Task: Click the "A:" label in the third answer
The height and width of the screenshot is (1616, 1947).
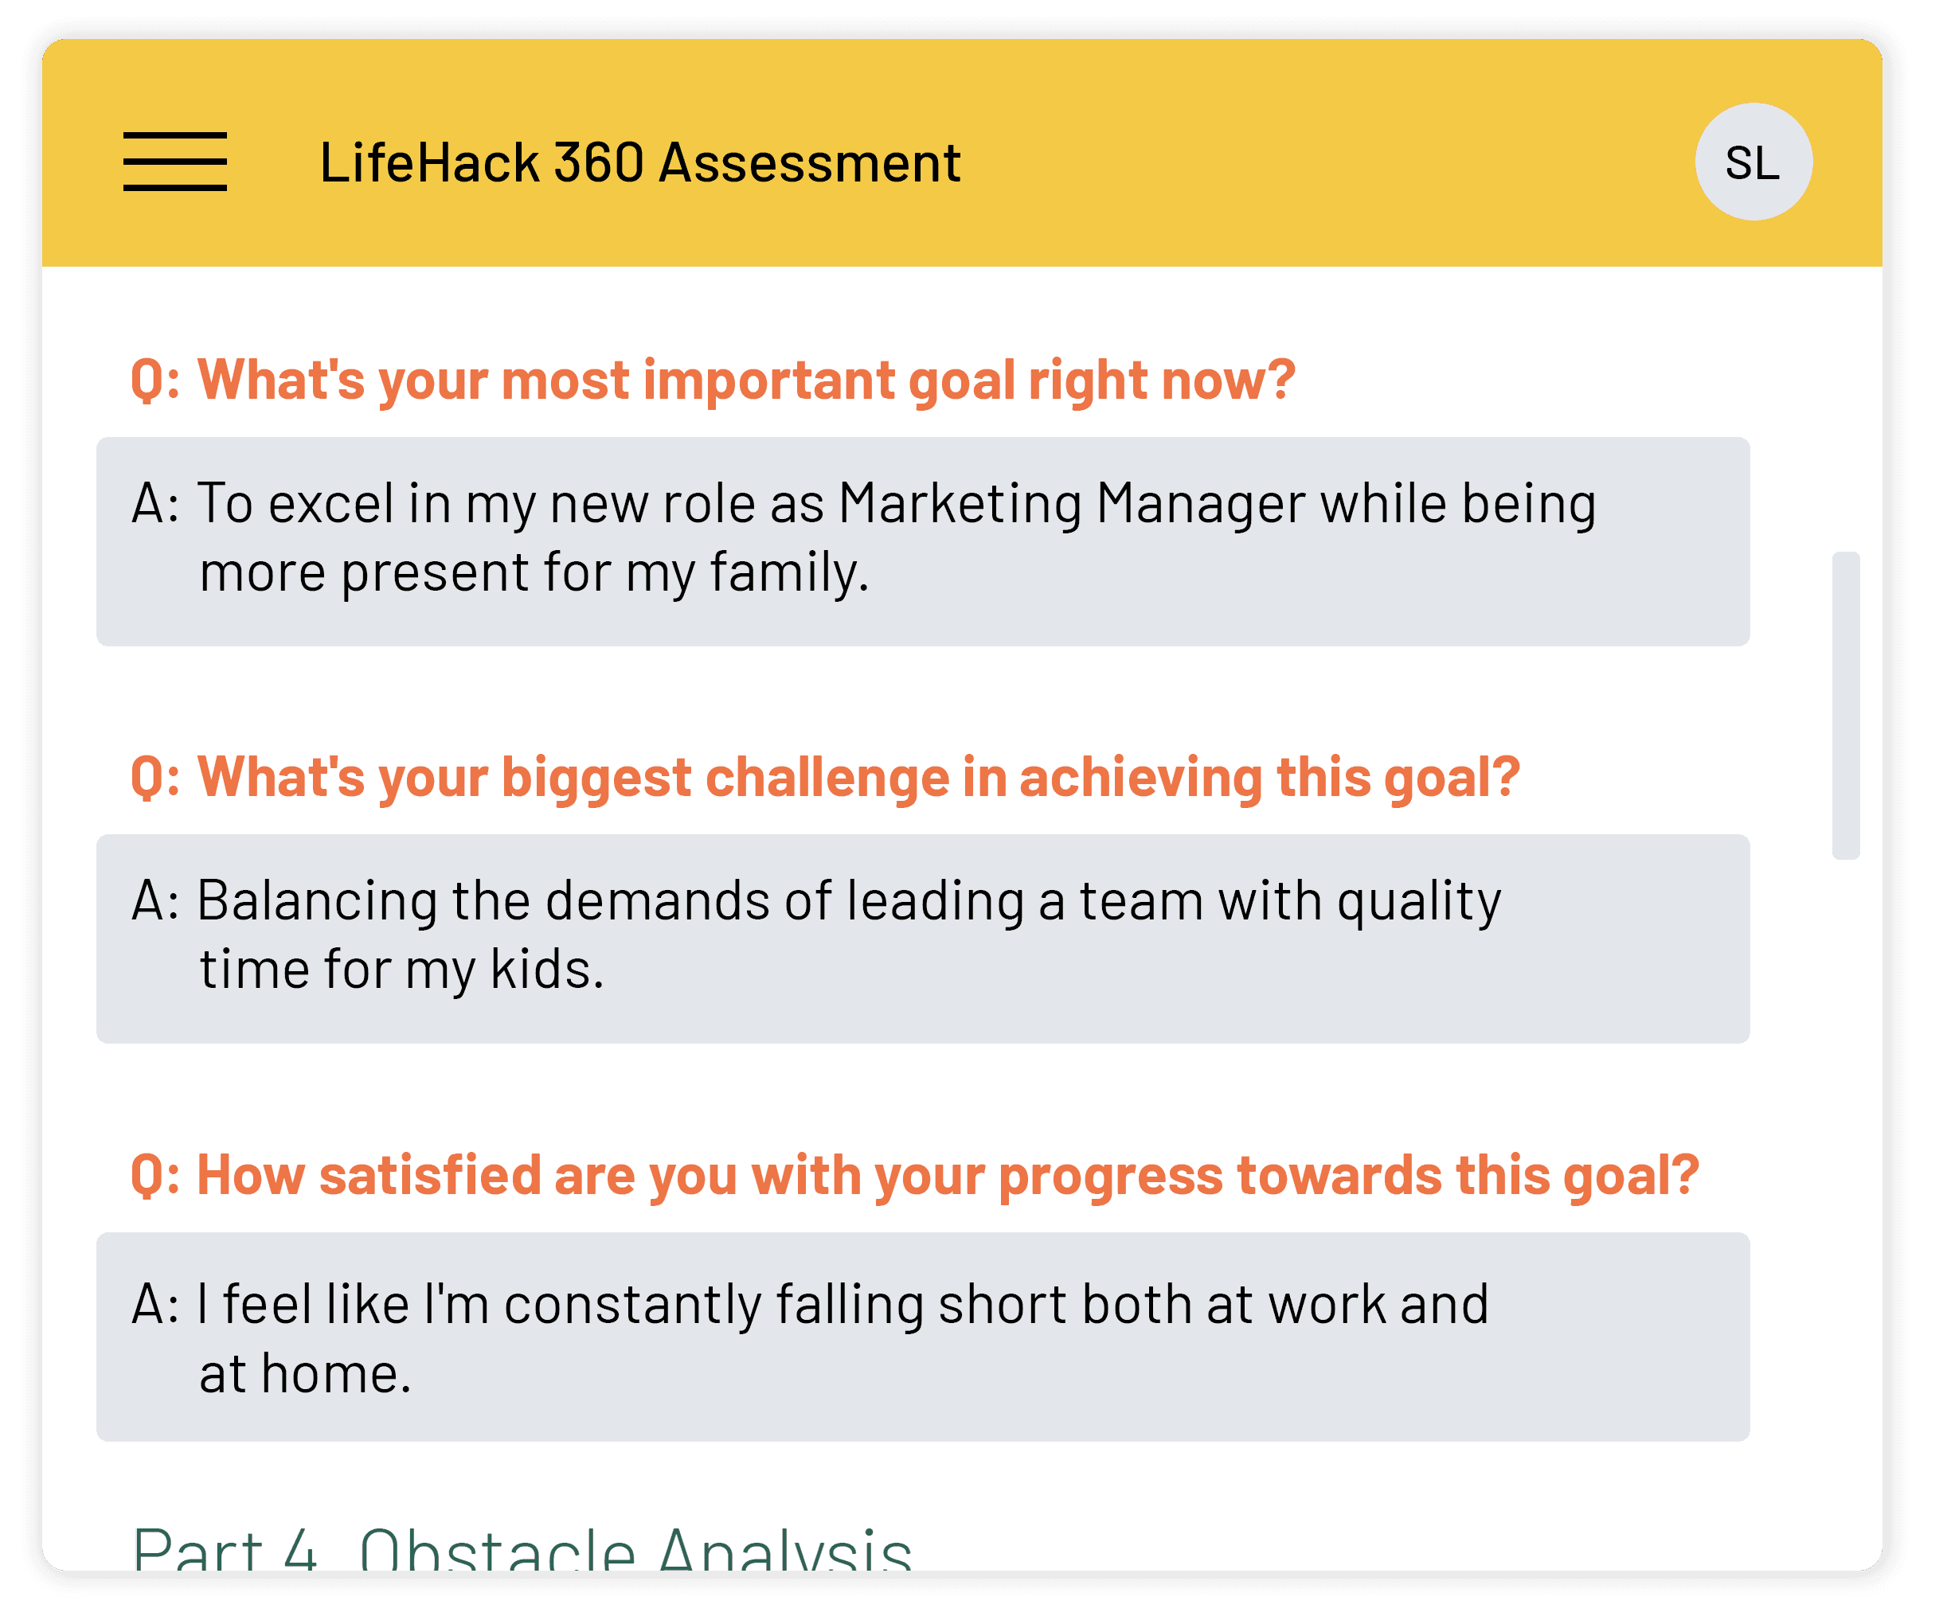Action: click(x=154, y=1305)
